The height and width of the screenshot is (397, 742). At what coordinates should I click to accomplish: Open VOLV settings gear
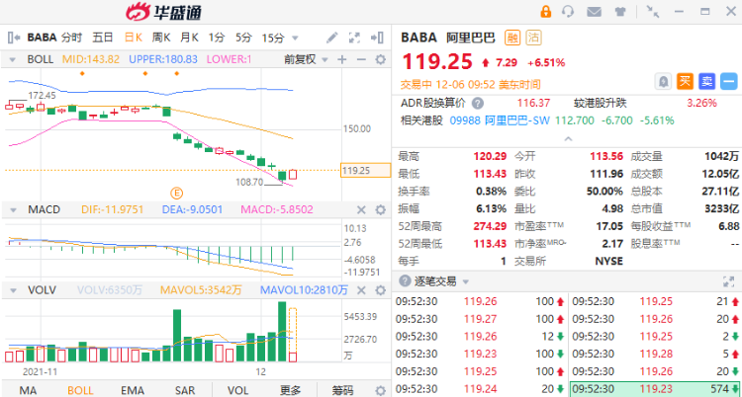380,290
